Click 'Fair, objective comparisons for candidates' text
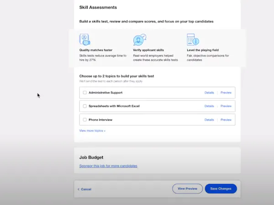The height and width of the screenshot is (205, 274). tap(208, 58)
